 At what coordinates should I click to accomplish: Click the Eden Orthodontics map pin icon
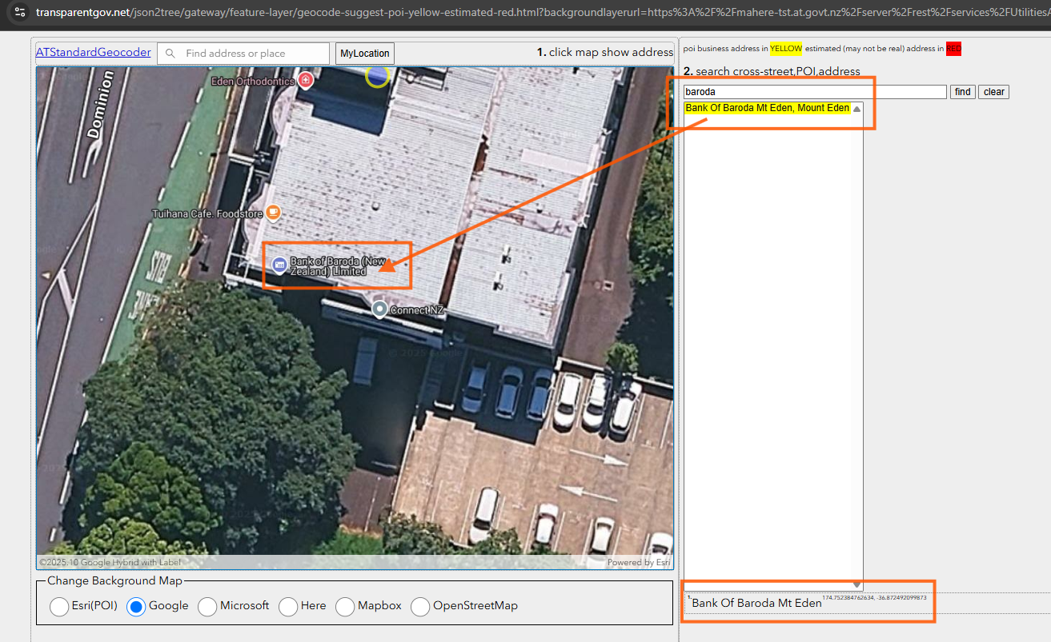click(x=305, y=80)
